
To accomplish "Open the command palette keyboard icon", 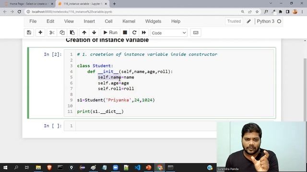I will click(196, 32).
